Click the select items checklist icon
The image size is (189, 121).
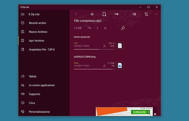[x=134, y=14]
